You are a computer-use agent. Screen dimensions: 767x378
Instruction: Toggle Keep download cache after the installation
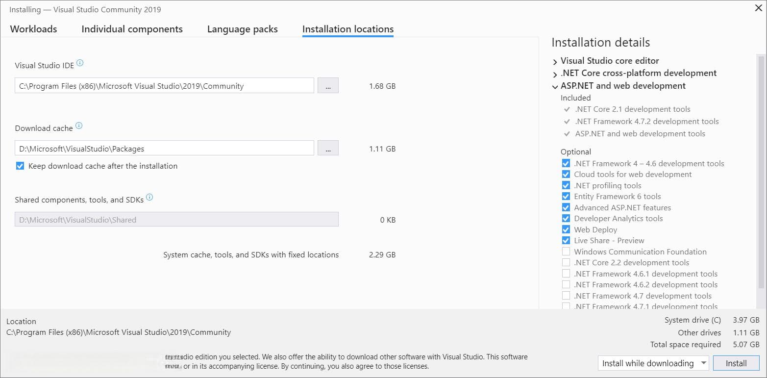[x=20, y=166]
